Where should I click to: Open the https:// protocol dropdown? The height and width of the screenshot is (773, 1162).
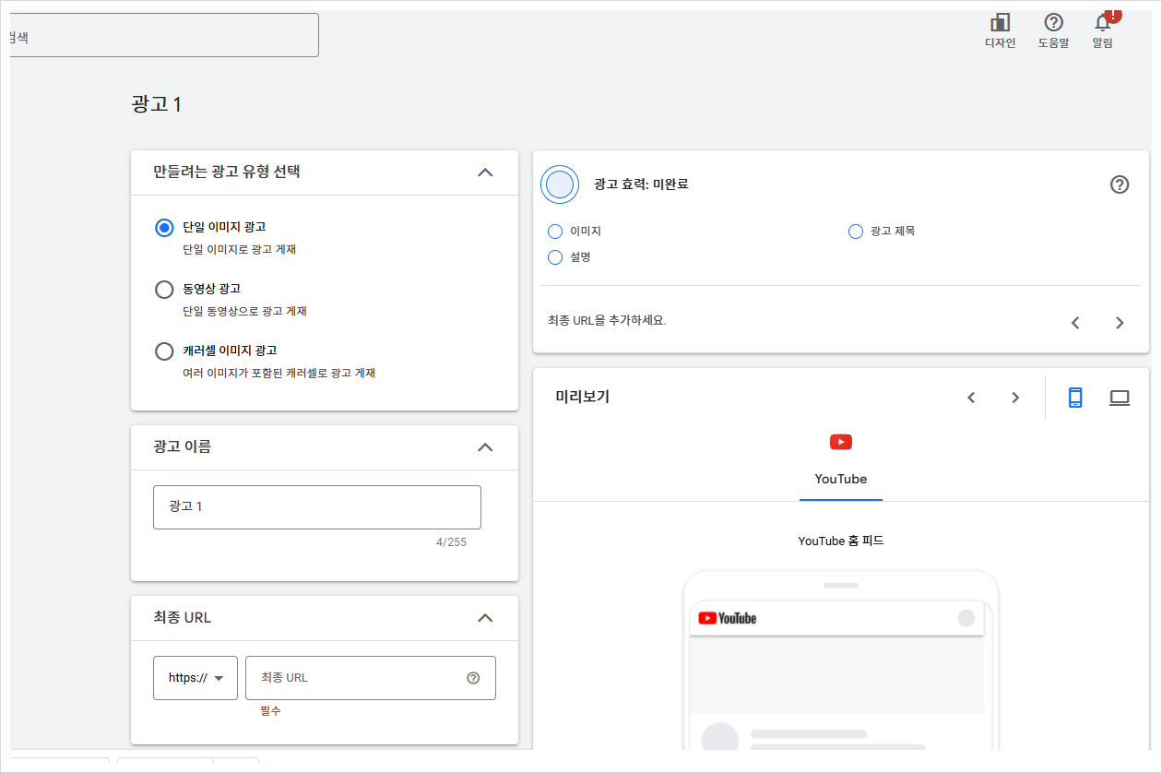click(196, 678)
